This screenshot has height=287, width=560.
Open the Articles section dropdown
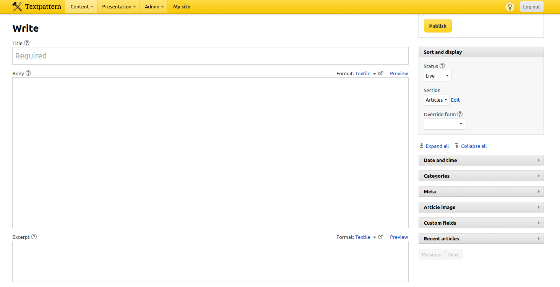[x=437, y=100]
